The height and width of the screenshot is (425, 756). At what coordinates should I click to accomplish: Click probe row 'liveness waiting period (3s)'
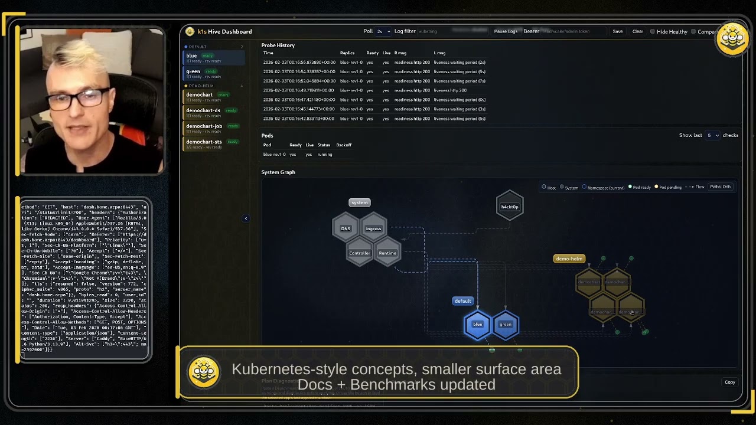coord(374,109)
